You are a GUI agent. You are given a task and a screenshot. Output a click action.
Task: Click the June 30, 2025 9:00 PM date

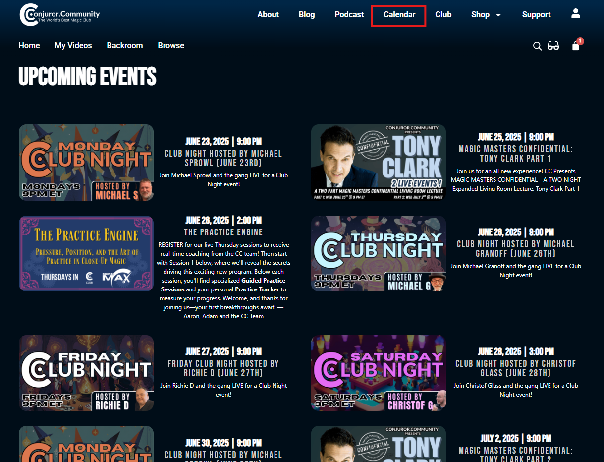pos(223,443)
